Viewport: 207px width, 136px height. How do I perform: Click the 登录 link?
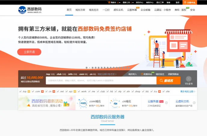click(178, 2)
